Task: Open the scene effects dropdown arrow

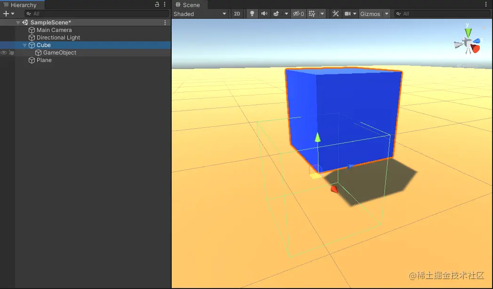Action: point(286,14)
